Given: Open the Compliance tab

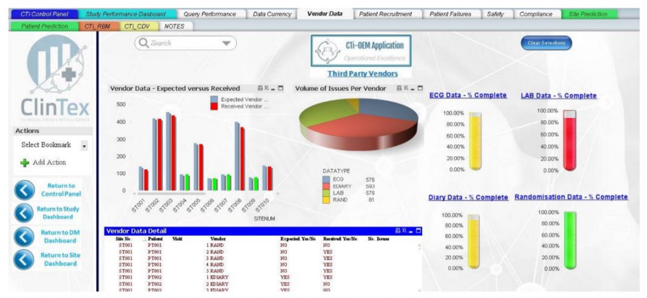Looking at the screenshot, I should (x=535, y=14).
